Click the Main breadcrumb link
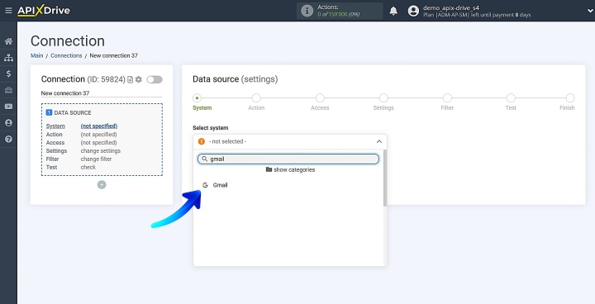The width and height of the screenshot is (595, 304). click(37, 55)
